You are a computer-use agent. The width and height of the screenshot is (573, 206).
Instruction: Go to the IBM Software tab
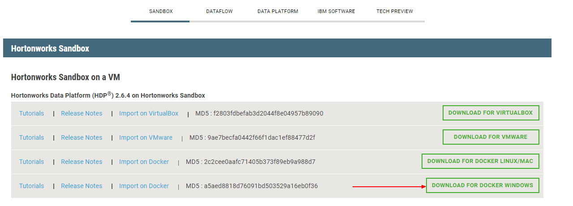point(336,11)
